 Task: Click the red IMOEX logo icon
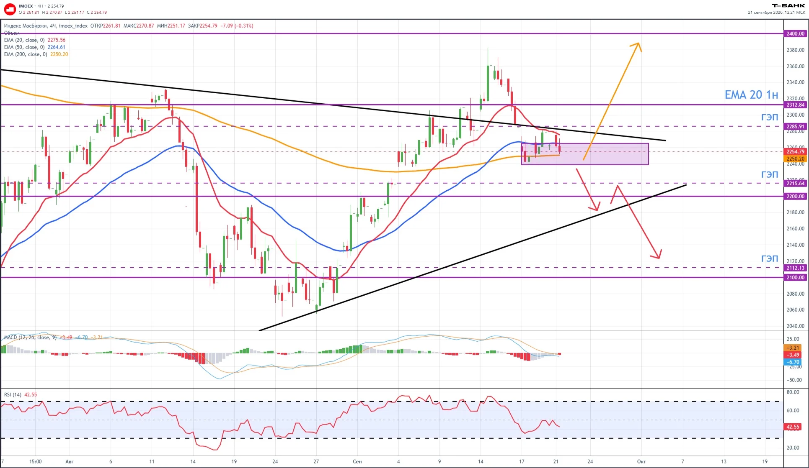coord(10,9)
